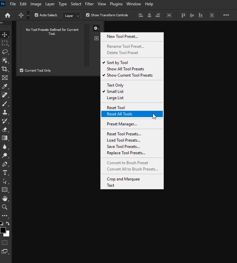Select the Frame tool
Image resolution: width=237 pixels, height=263 pixels.
click(x=5, y=78)
